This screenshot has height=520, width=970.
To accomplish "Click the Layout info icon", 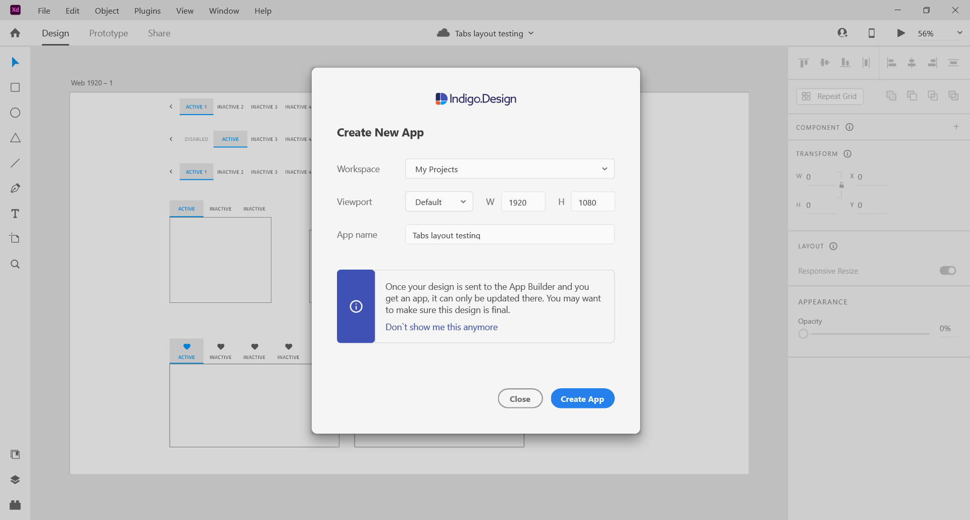I will tap(834, 246).
